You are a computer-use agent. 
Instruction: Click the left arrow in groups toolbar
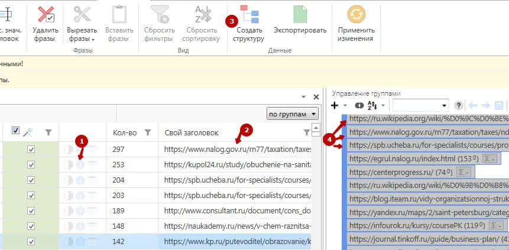click(x=474, y=106)
